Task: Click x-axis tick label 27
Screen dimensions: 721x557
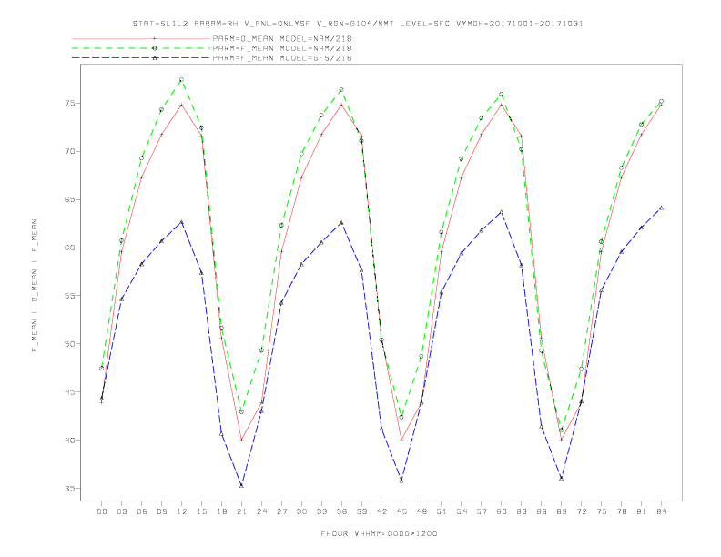Action: tap(281, 511)
